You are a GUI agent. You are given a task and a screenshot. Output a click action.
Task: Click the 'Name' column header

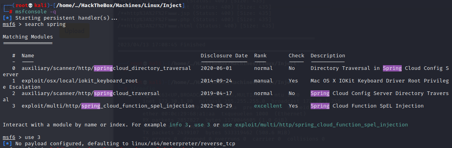tap(27, 56)
